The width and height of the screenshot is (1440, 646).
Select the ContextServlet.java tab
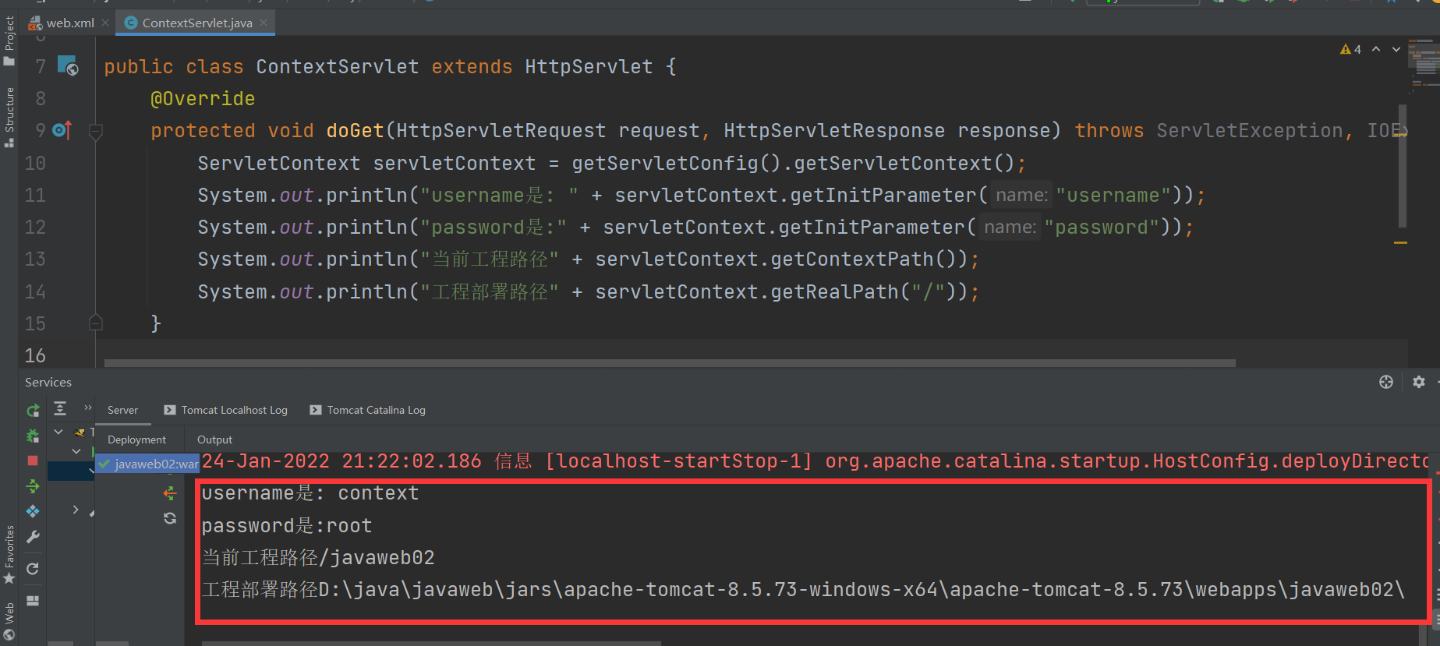pyautogui.click(x=196, y=23)
